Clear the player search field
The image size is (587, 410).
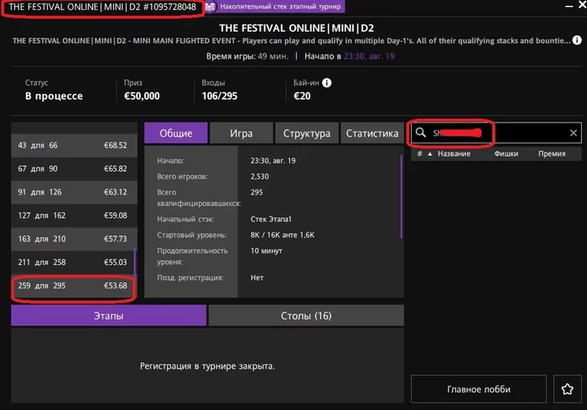point(574,133)
